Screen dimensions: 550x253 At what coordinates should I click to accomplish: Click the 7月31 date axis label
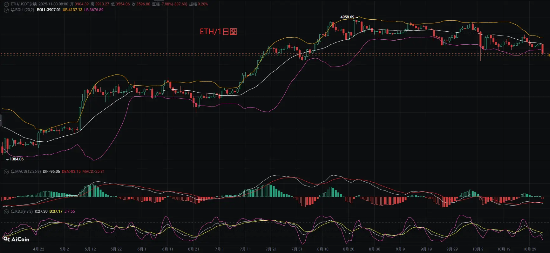297,249
